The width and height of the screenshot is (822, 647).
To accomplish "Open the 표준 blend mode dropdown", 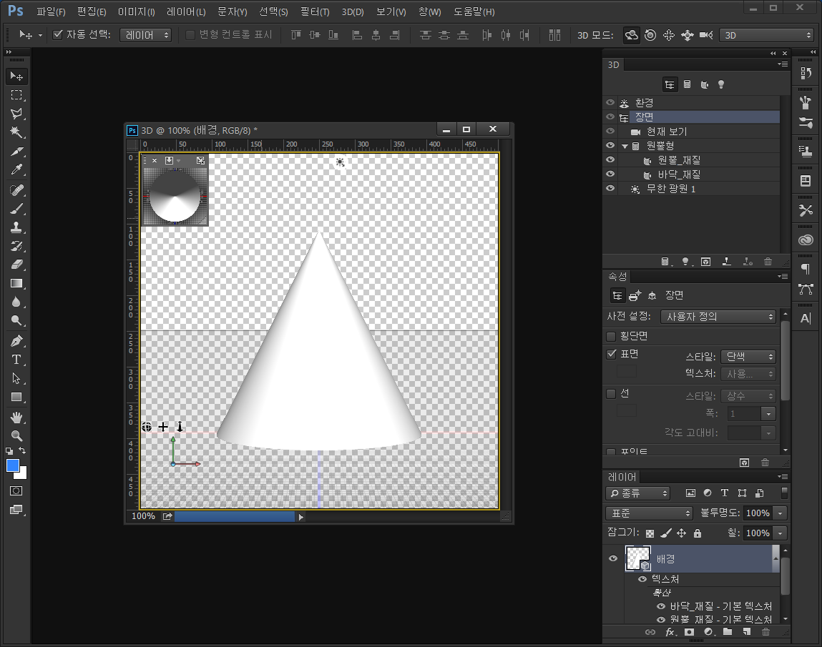I will click(x=649, y=513).
